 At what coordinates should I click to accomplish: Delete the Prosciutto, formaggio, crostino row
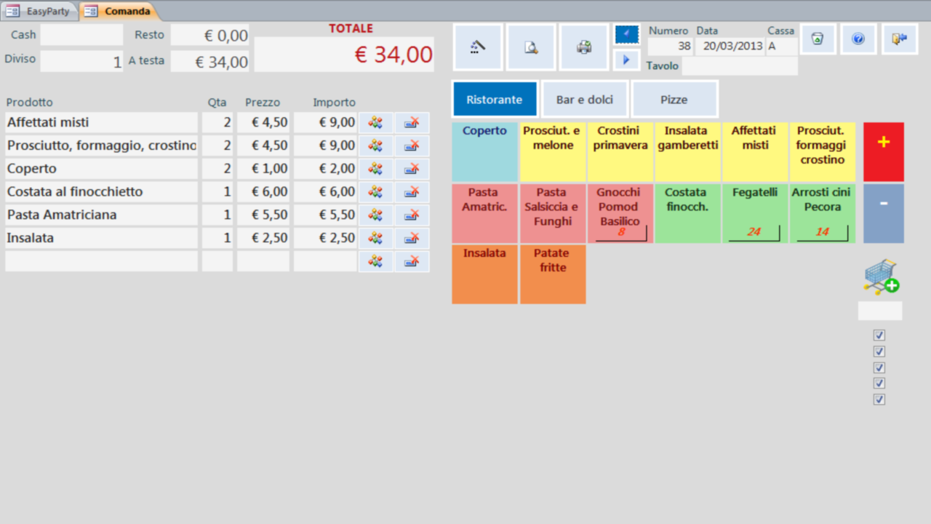(412, 146)
